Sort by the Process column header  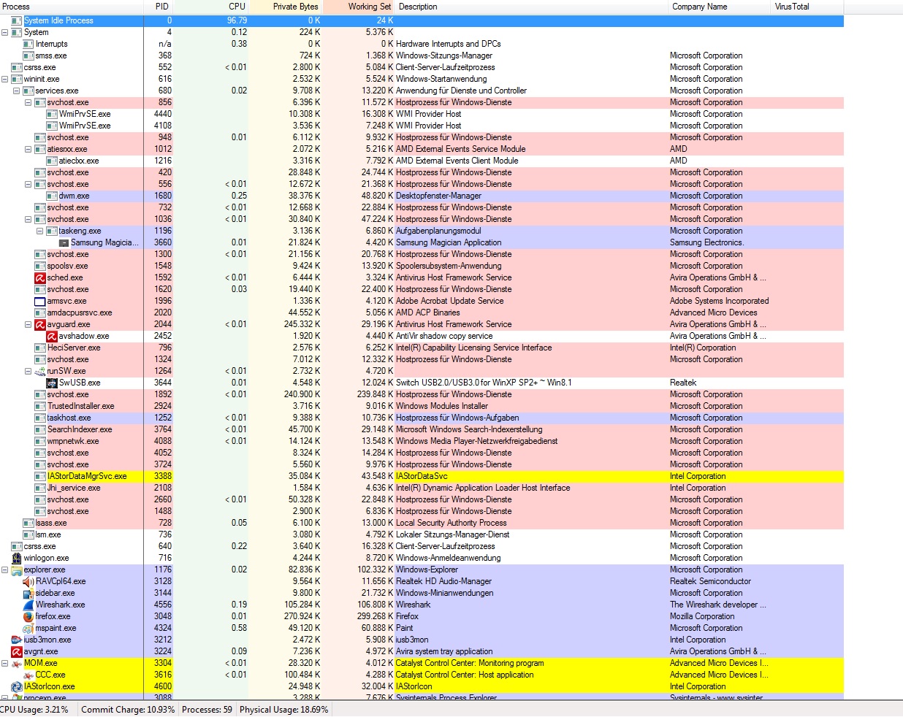[x=72, y=7]
